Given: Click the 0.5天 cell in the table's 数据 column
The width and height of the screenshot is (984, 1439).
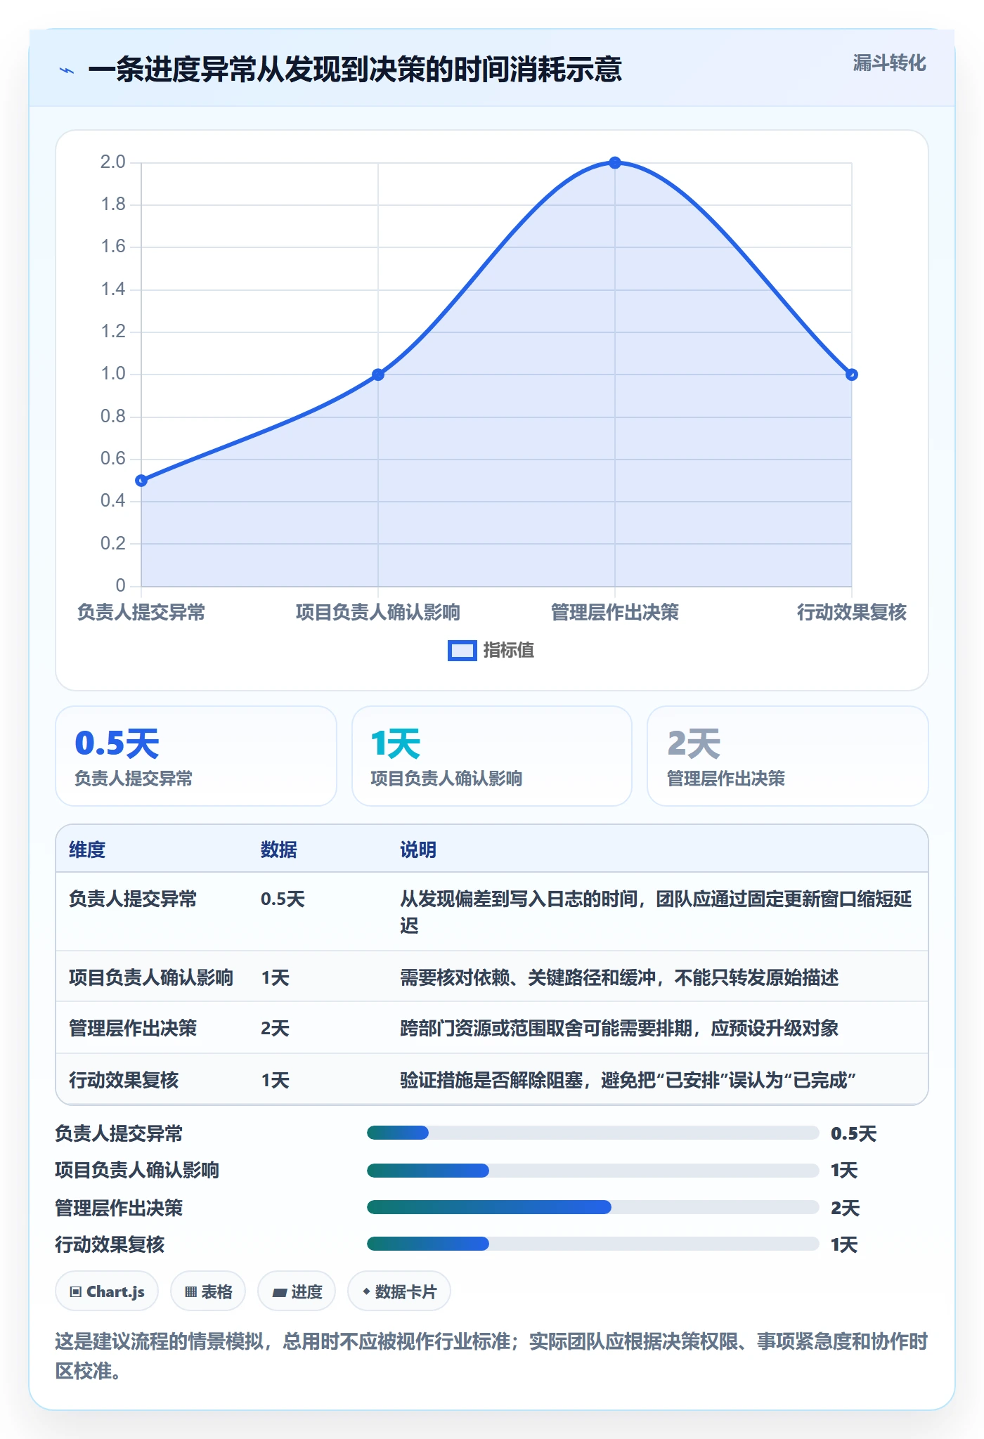Looking at the screenshot, I should pos(283,899).
